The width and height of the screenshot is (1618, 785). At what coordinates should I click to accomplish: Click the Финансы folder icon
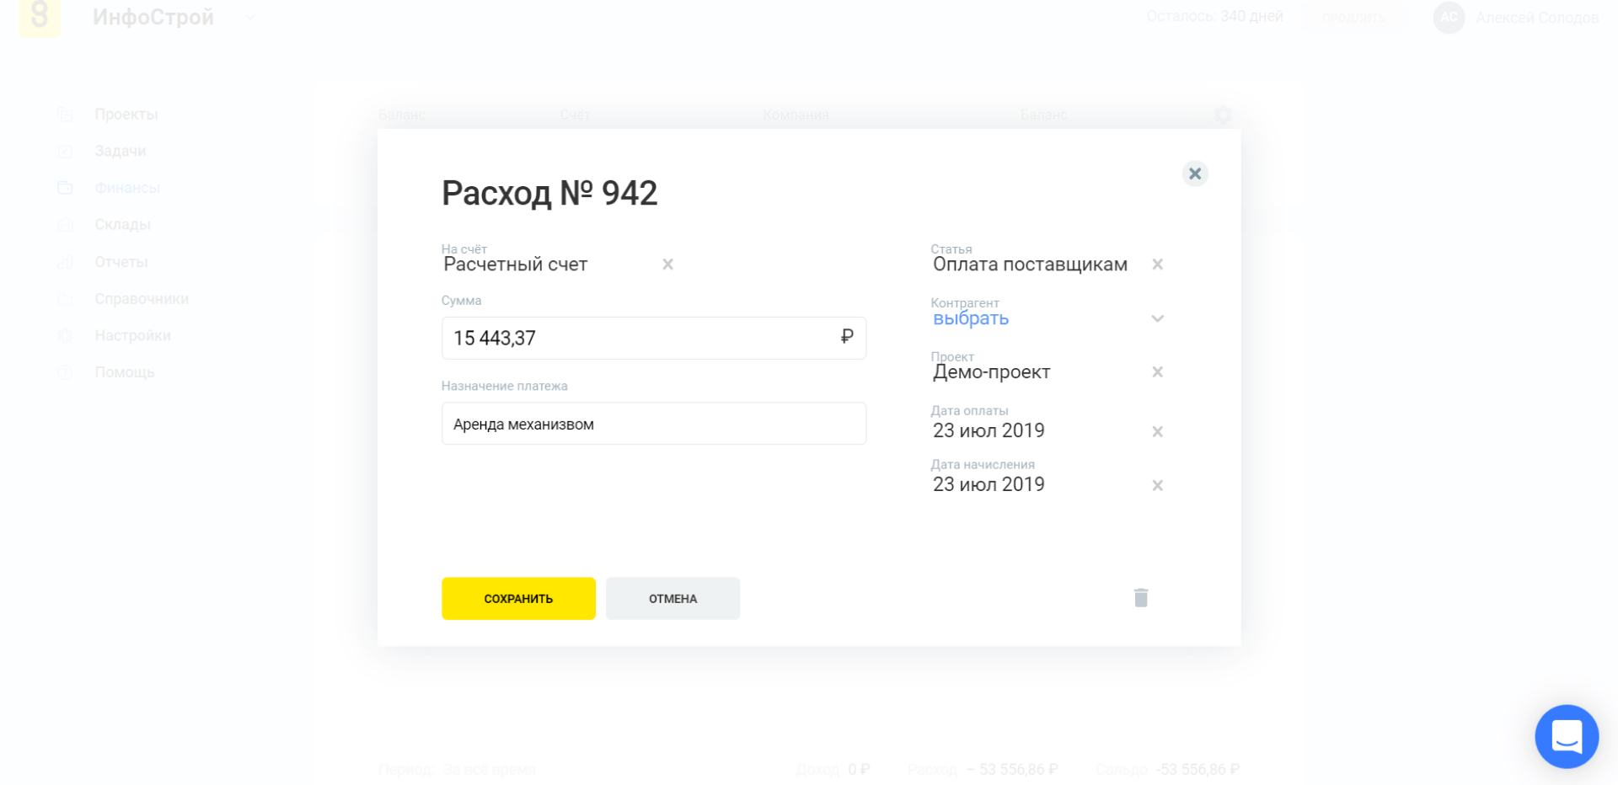click(65, 188)
